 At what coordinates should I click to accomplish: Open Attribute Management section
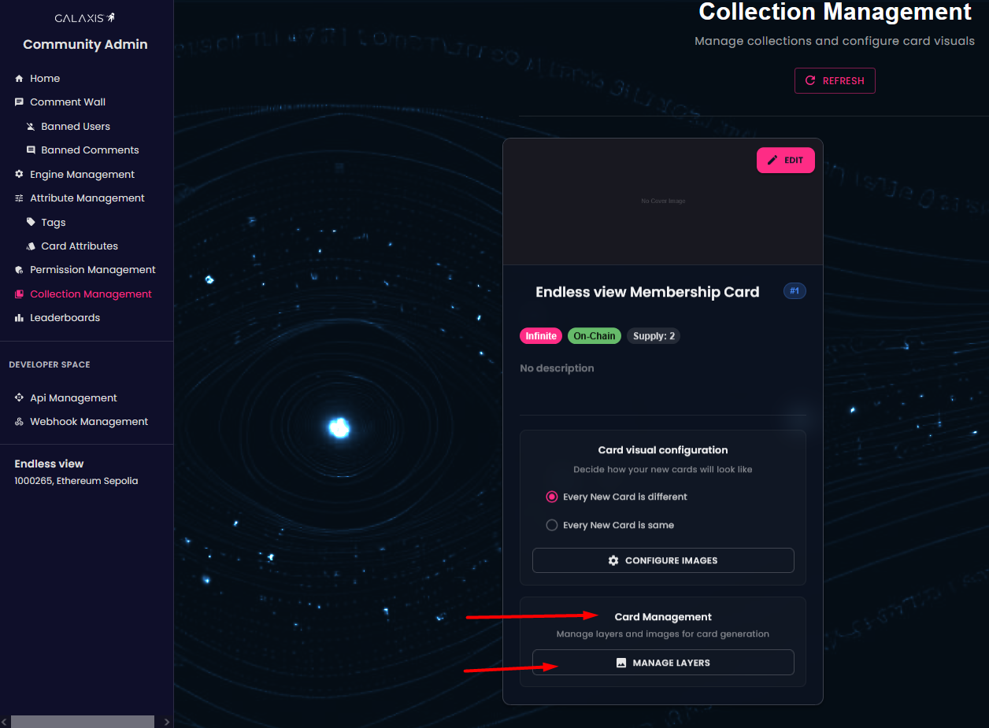coord(87,198)
